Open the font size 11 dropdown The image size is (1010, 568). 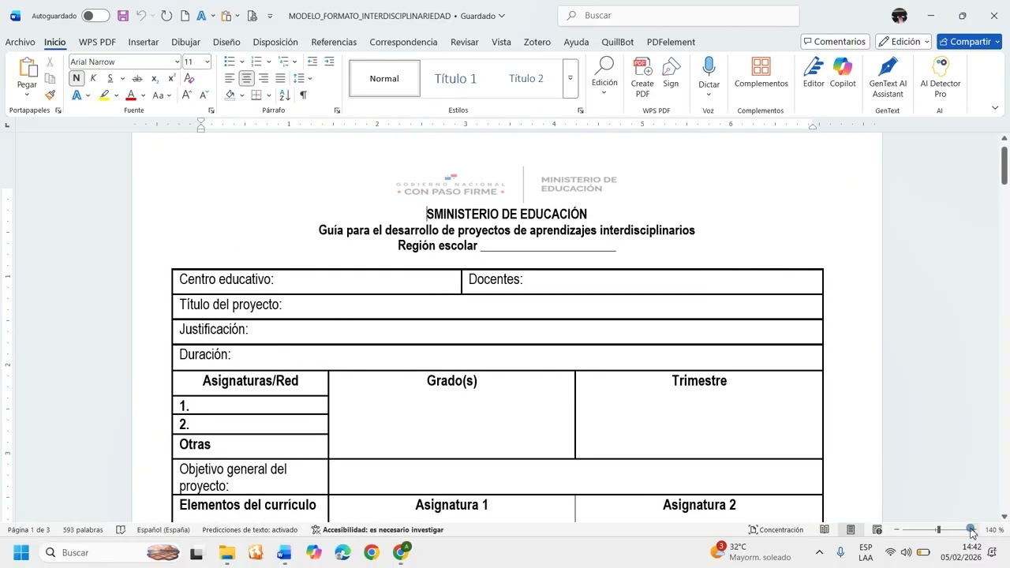coord(208,62)
